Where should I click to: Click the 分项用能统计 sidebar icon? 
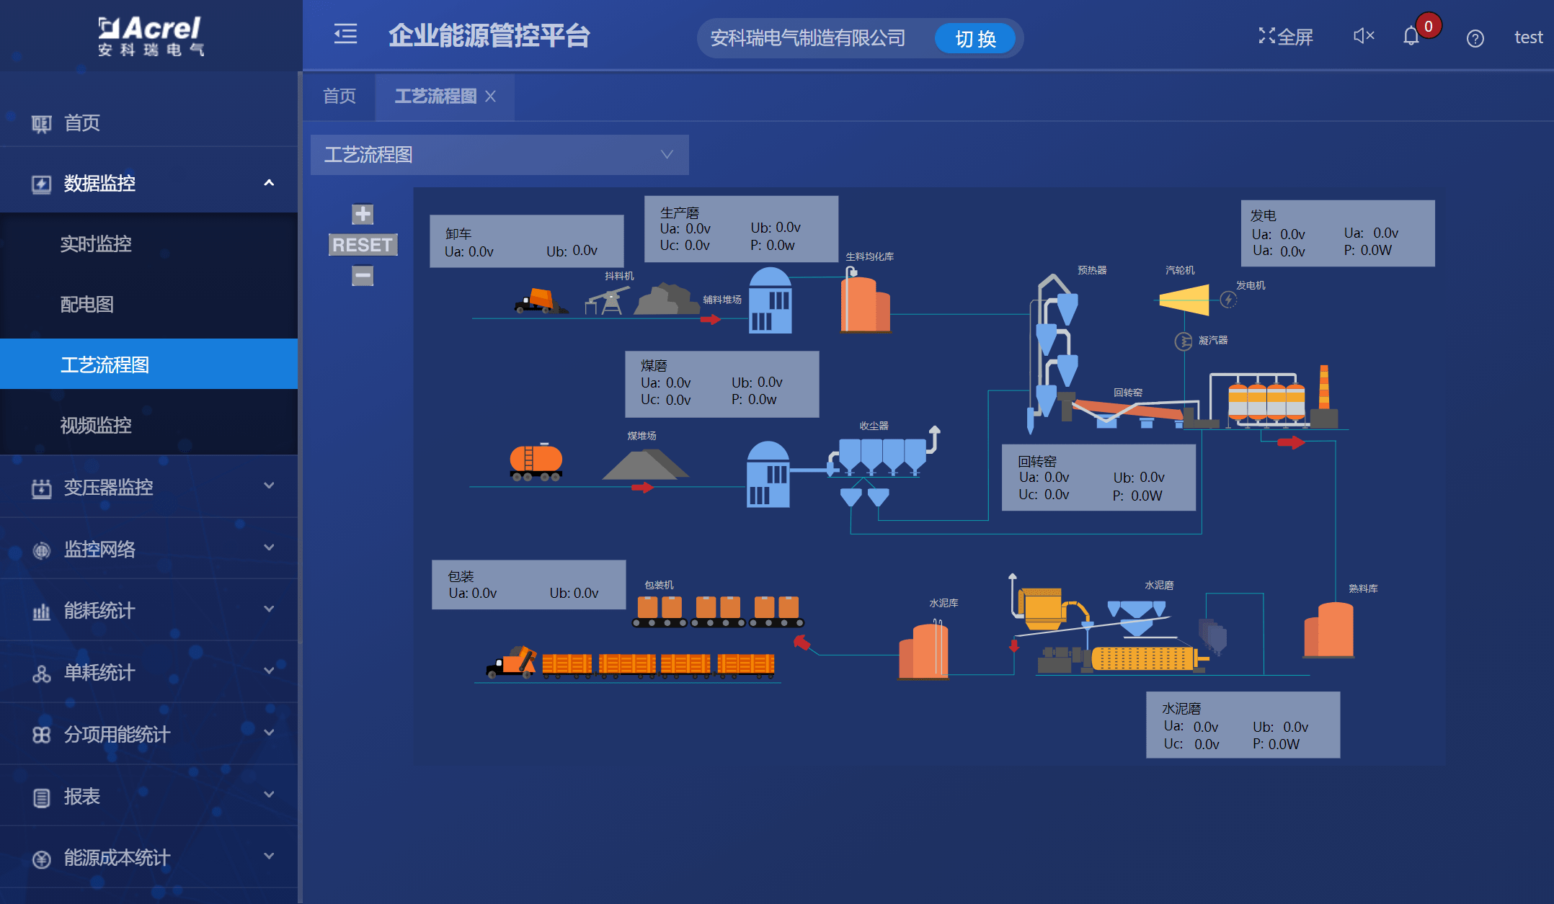point(41,735)
